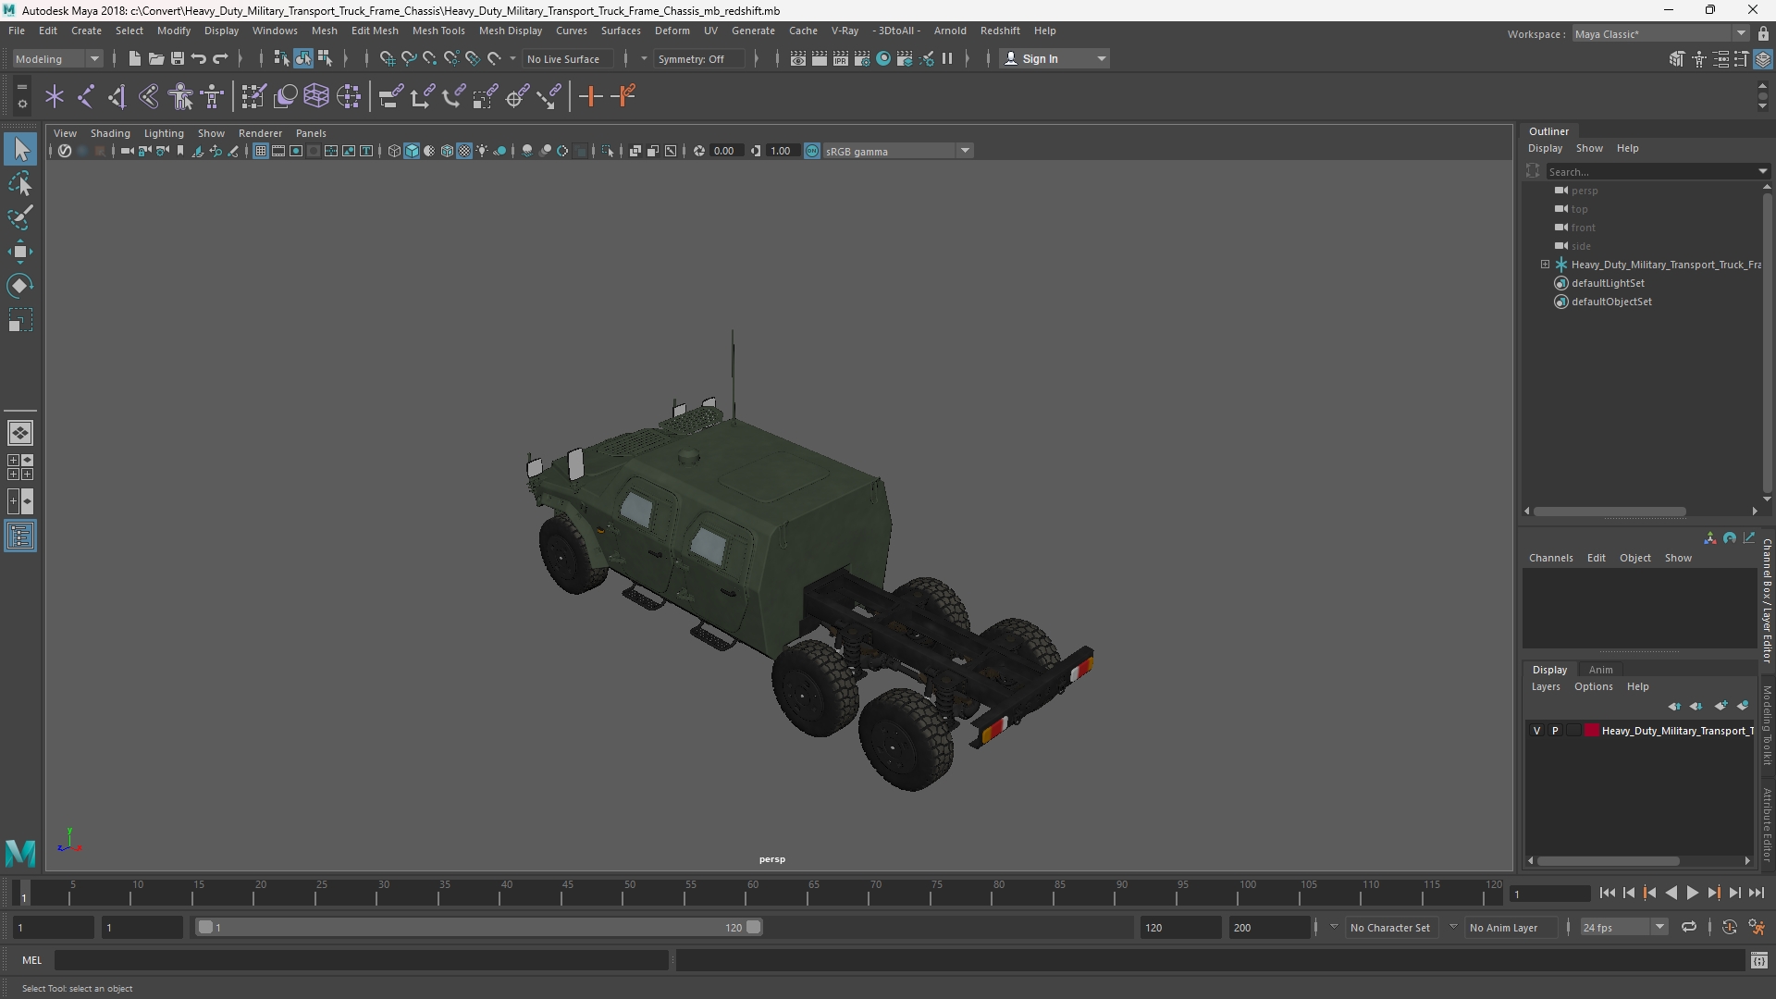
Task: Choose the Paint Selection tool
Action: click(x=20, y=217)
